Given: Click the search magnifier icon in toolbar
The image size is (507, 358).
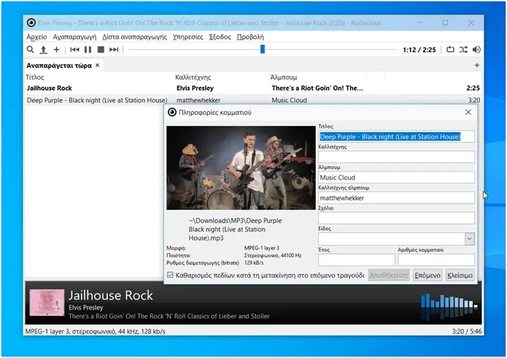Looking at the screenshot, I should tap(30, 50).
